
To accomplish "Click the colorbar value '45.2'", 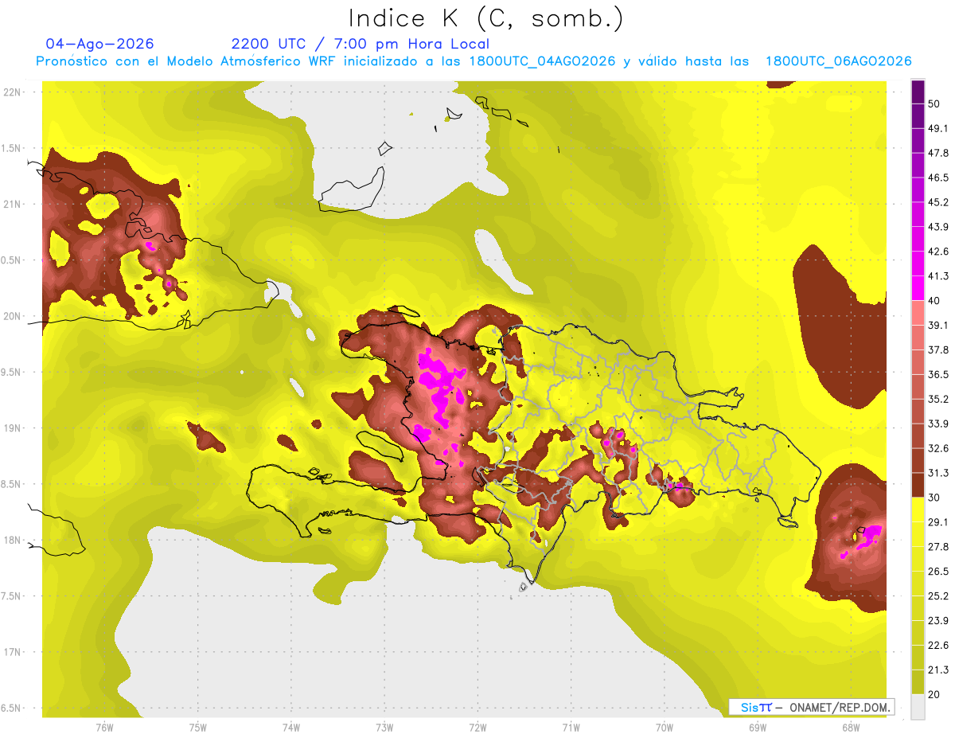I will coord(938,202).
